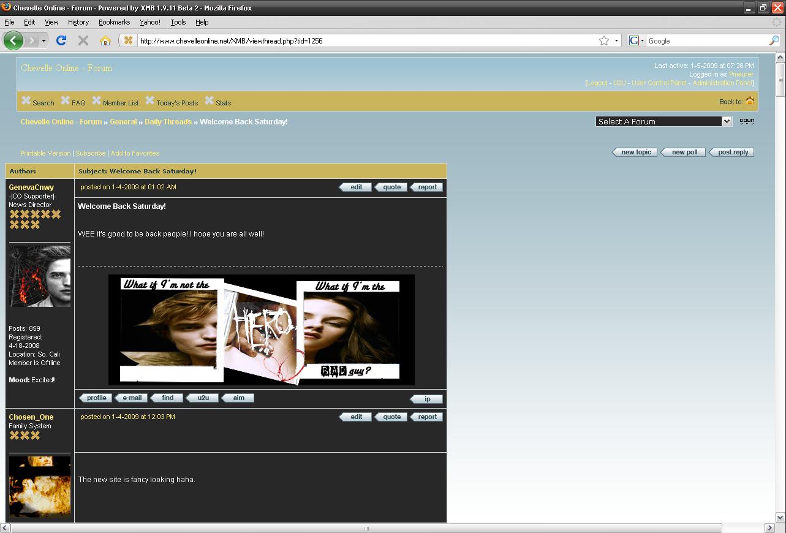Bookmark this page with the star icon

click(604, 40)
